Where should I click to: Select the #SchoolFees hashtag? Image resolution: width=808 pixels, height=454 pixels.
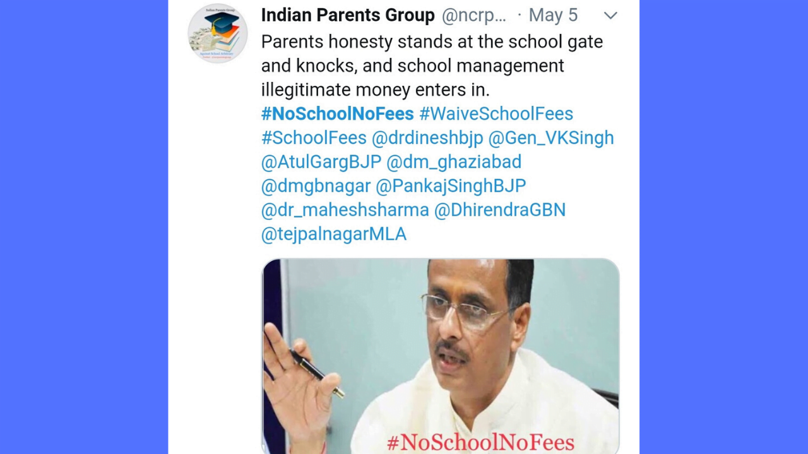[314, 137]
